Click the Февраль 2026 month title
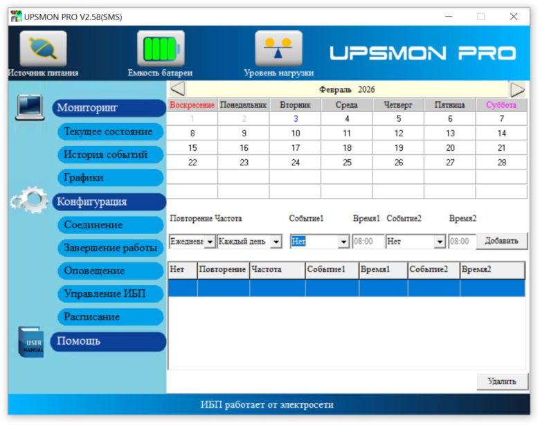 pos(347,89)
